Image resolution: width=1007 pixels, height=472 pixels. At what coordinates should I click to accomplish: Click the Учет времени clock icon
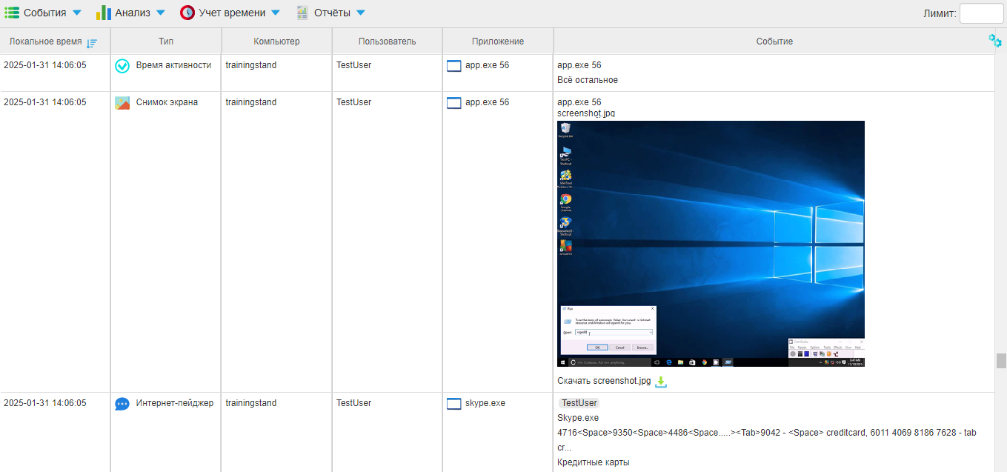click(x=186, y=12)
